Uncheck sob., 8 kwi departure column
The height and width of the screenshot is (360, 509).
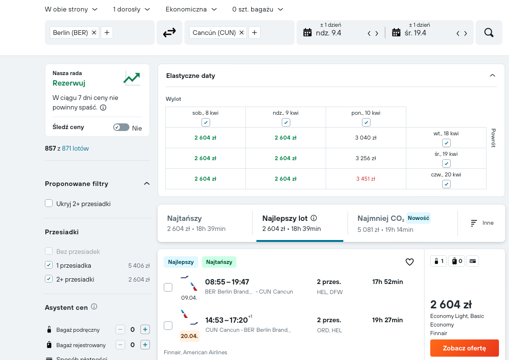tap(205, 122)
